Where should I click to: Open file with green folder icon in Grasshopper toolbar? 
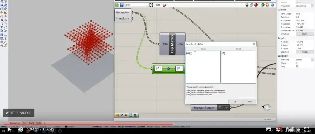pyautogui.click(x=117, y=5)
